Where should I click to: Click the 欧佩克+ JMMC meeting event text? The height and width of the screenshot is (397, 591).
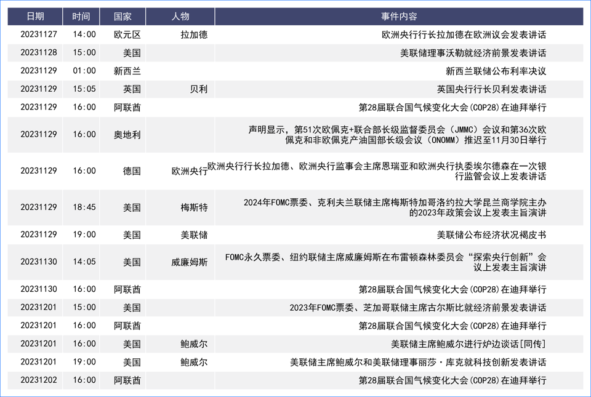click(397, 135)
